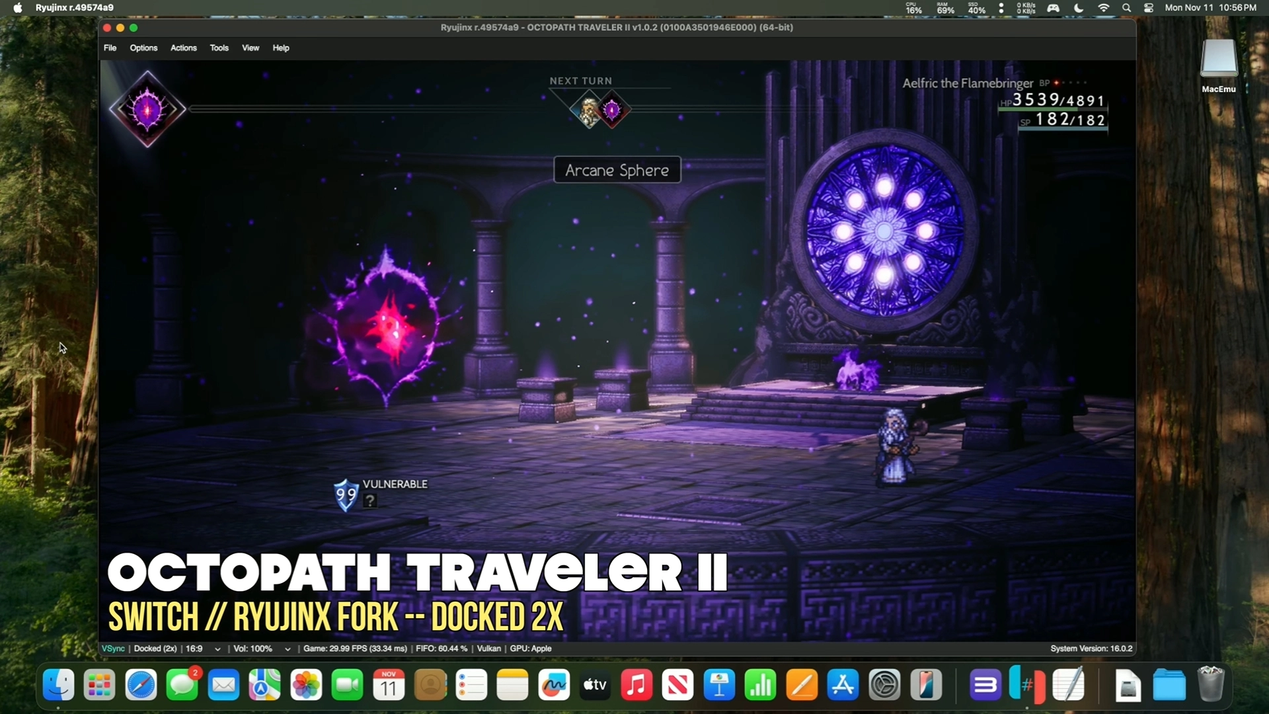Click the enemy shield 99 icon

coord(346,495)
